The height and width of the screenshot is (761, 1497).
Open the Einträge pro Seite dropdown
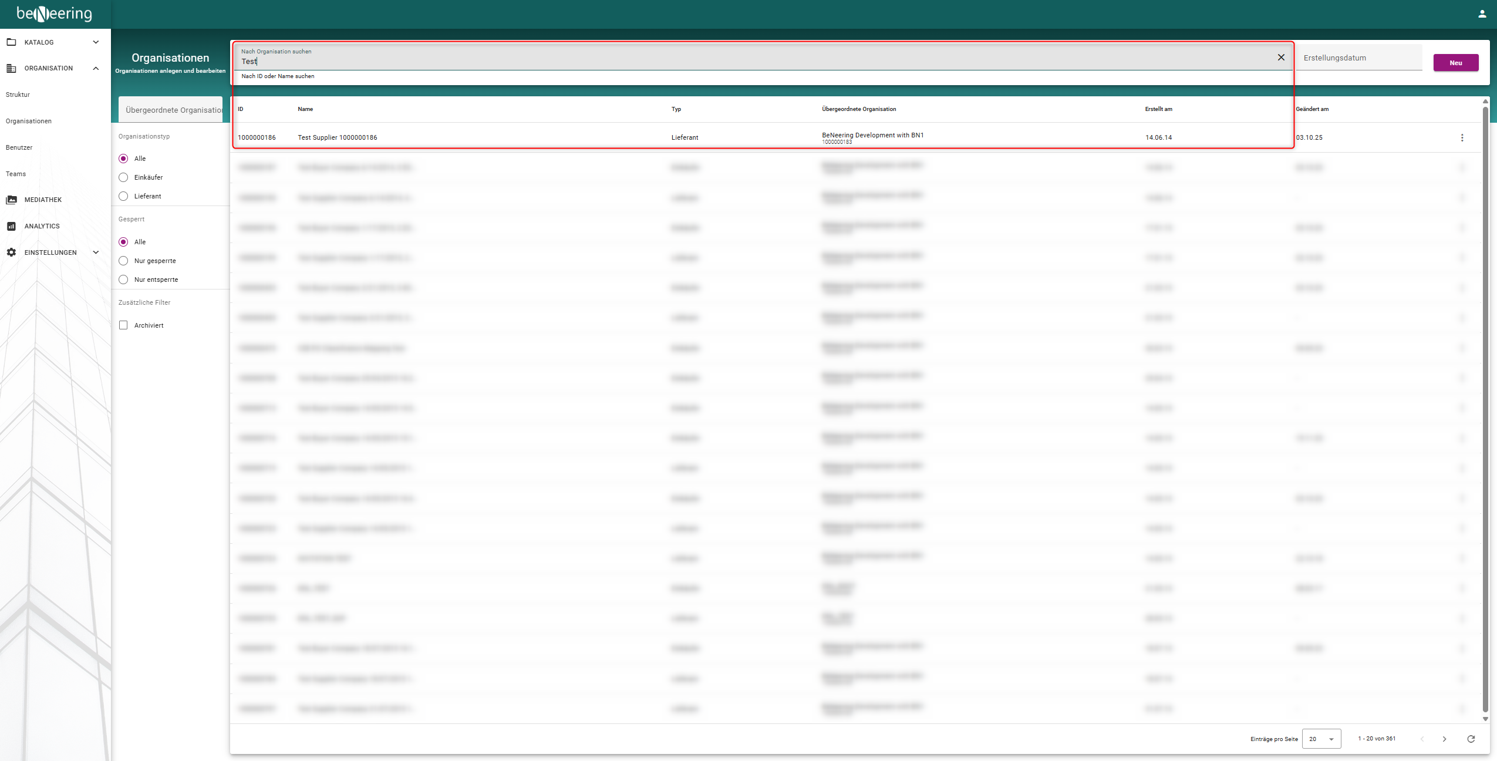point(1321,739)
